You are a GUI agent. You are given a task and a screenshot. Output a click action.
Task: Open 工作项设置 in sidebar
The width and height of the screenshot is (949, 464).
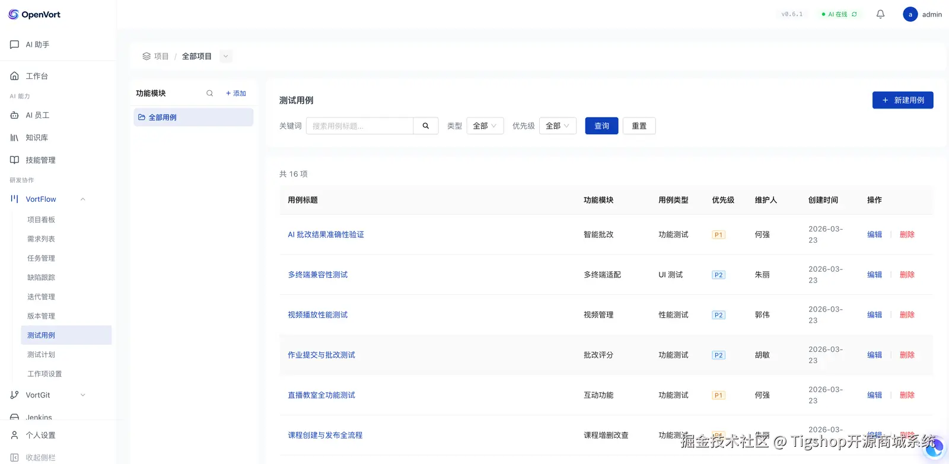point(44,374)
